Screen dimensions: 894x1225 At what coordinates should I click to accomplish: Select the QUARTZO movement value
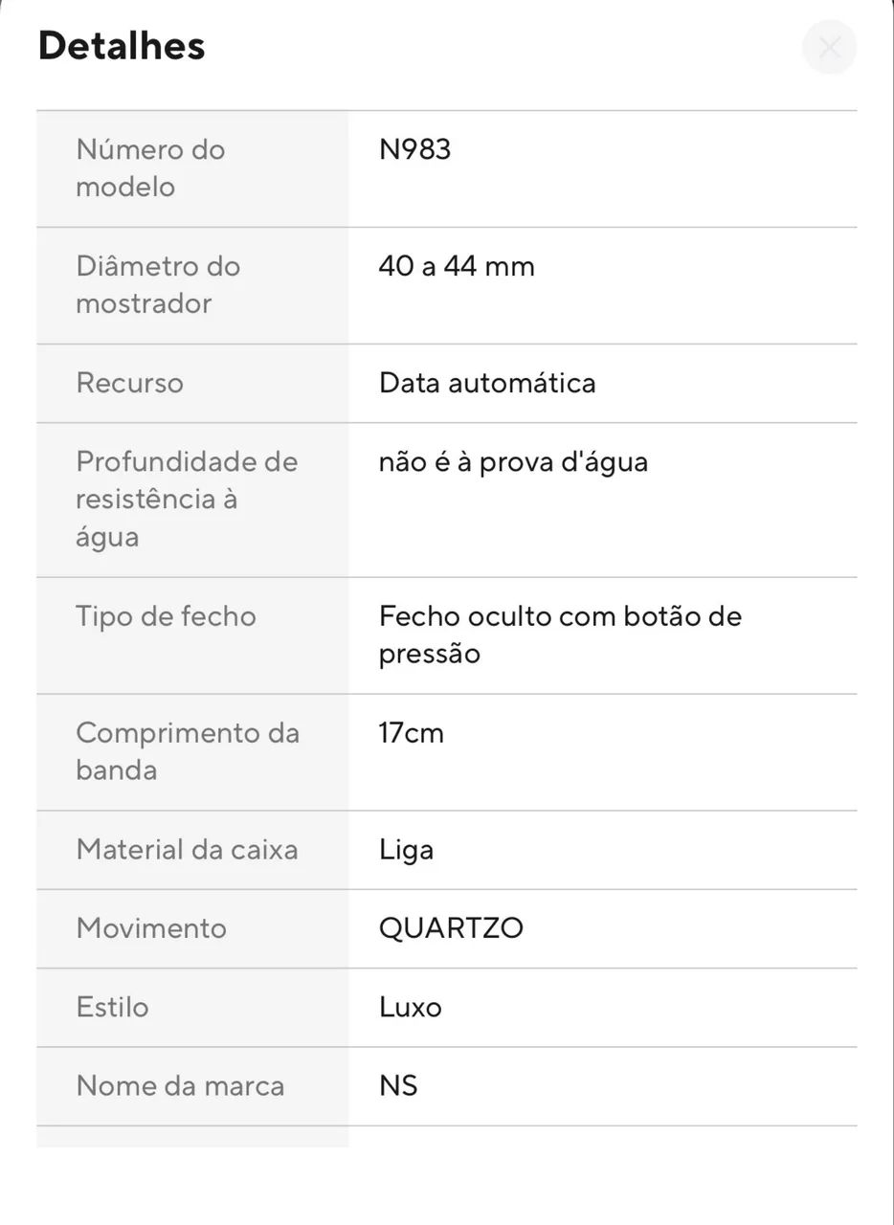tap(451, 928)
